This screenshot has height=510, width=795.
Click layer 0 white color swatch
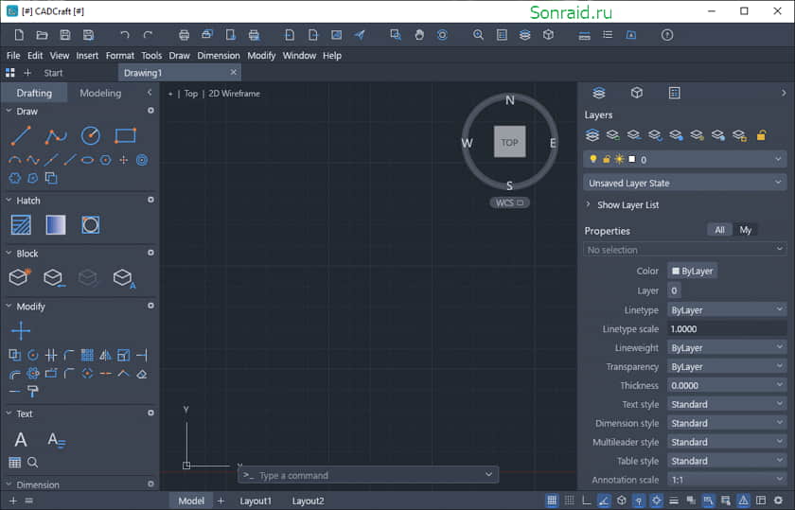(632, 159)
